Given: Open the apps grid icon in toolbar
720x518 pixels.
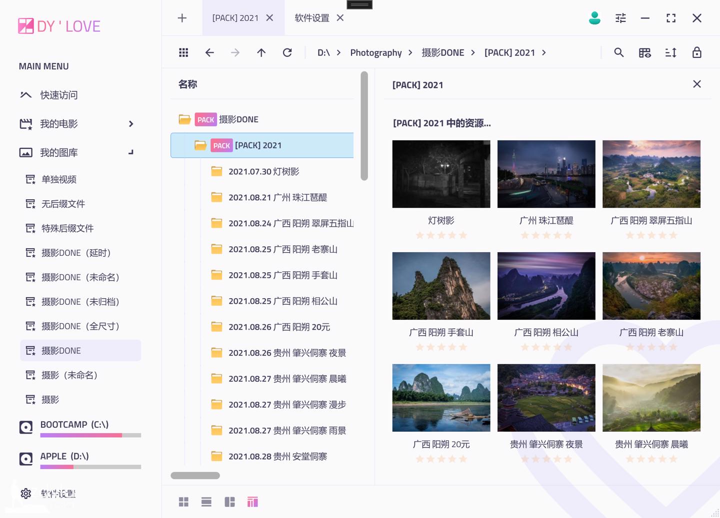Looking at the screenshot, I should pyautogui.click(x=183, y=52).
